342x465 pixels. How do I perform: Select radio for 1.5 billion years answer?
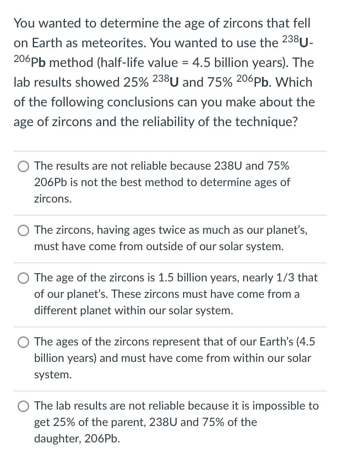click(23, 278)
